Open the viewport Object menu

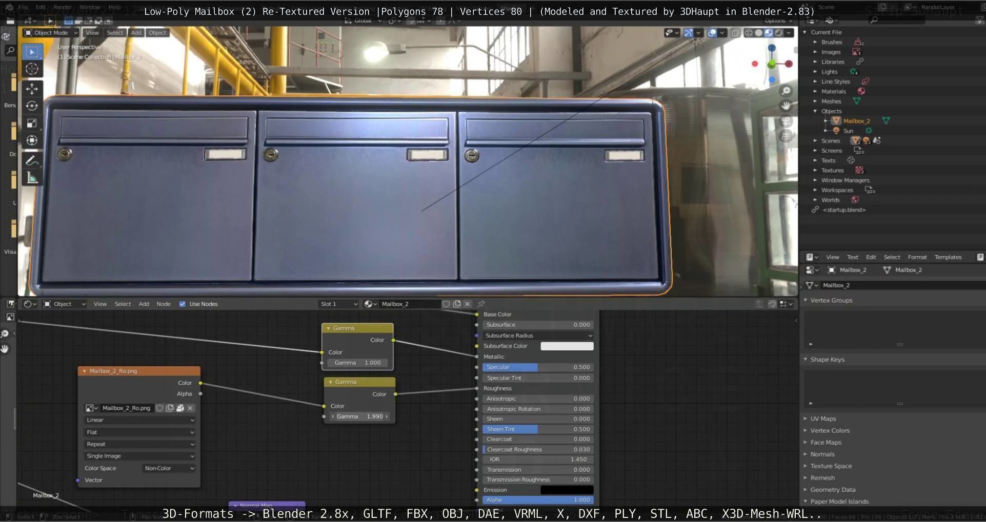click(157, 33)
